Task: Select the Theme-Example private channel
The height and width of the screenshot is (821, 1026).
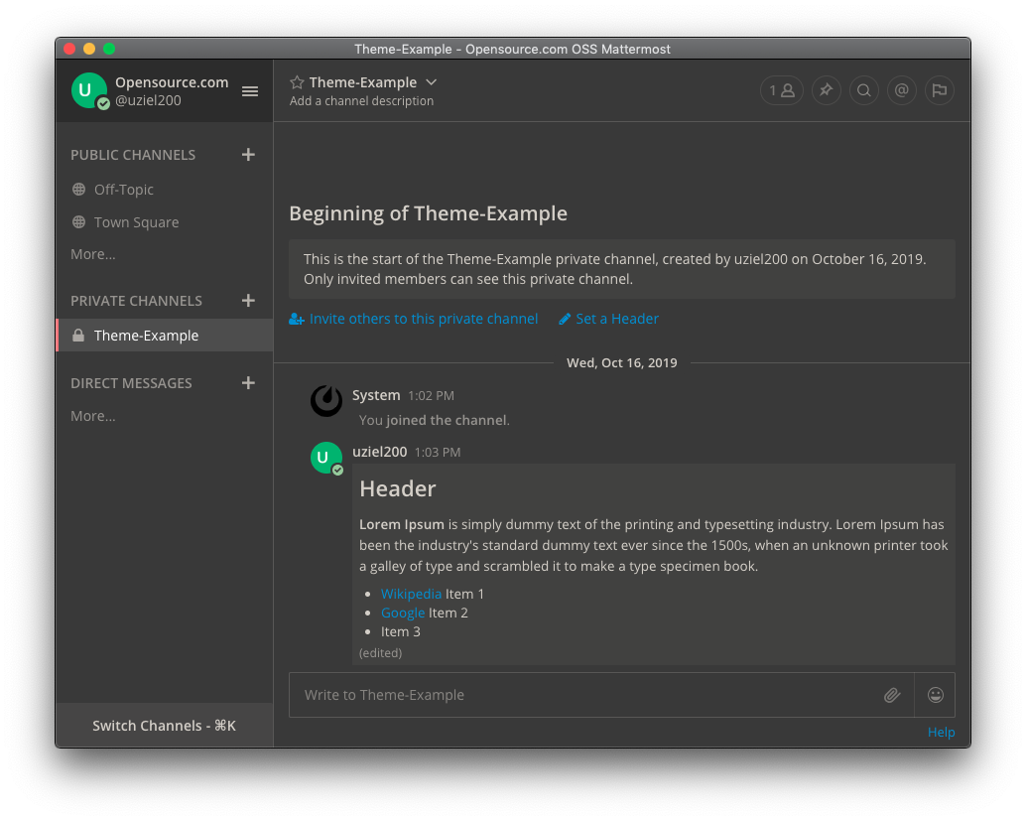Action: point(165,336)
